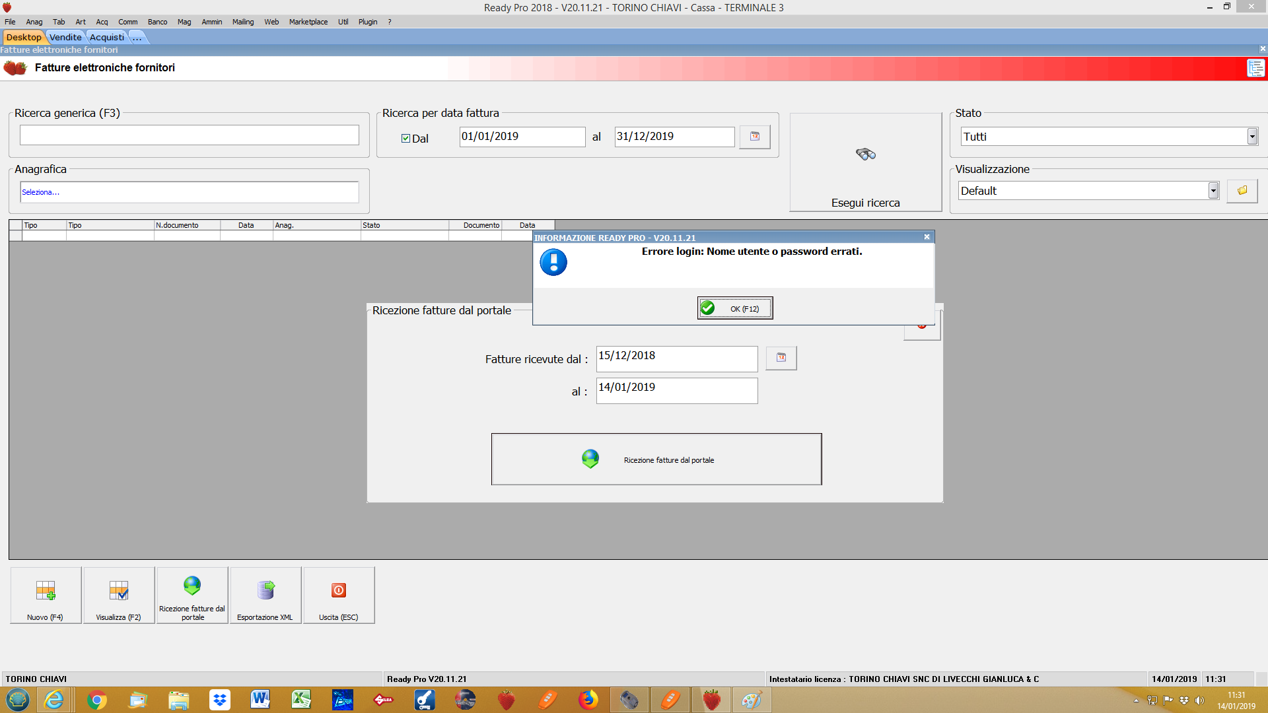Click the active Ready Pro strawberry taskbar icon

(711, 700)
